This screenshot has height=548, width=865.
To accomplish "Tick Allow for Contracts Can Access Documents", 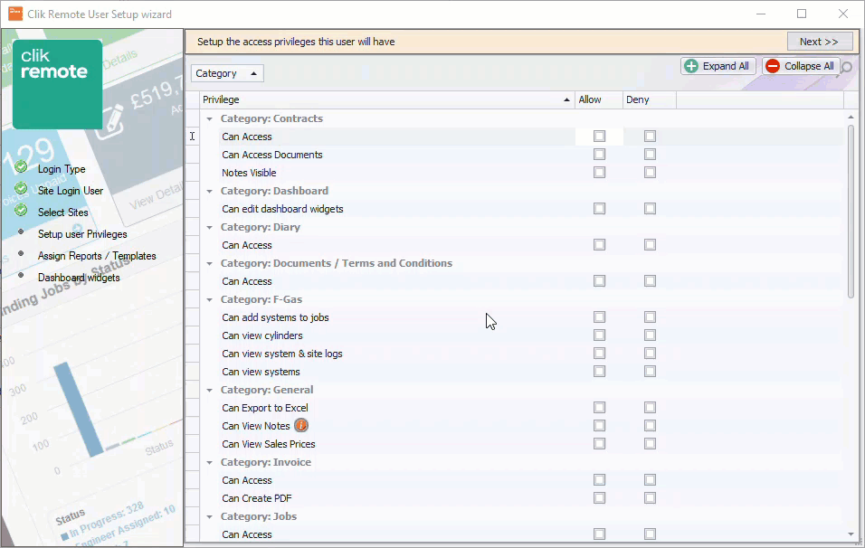I will [x=599, y=155].
